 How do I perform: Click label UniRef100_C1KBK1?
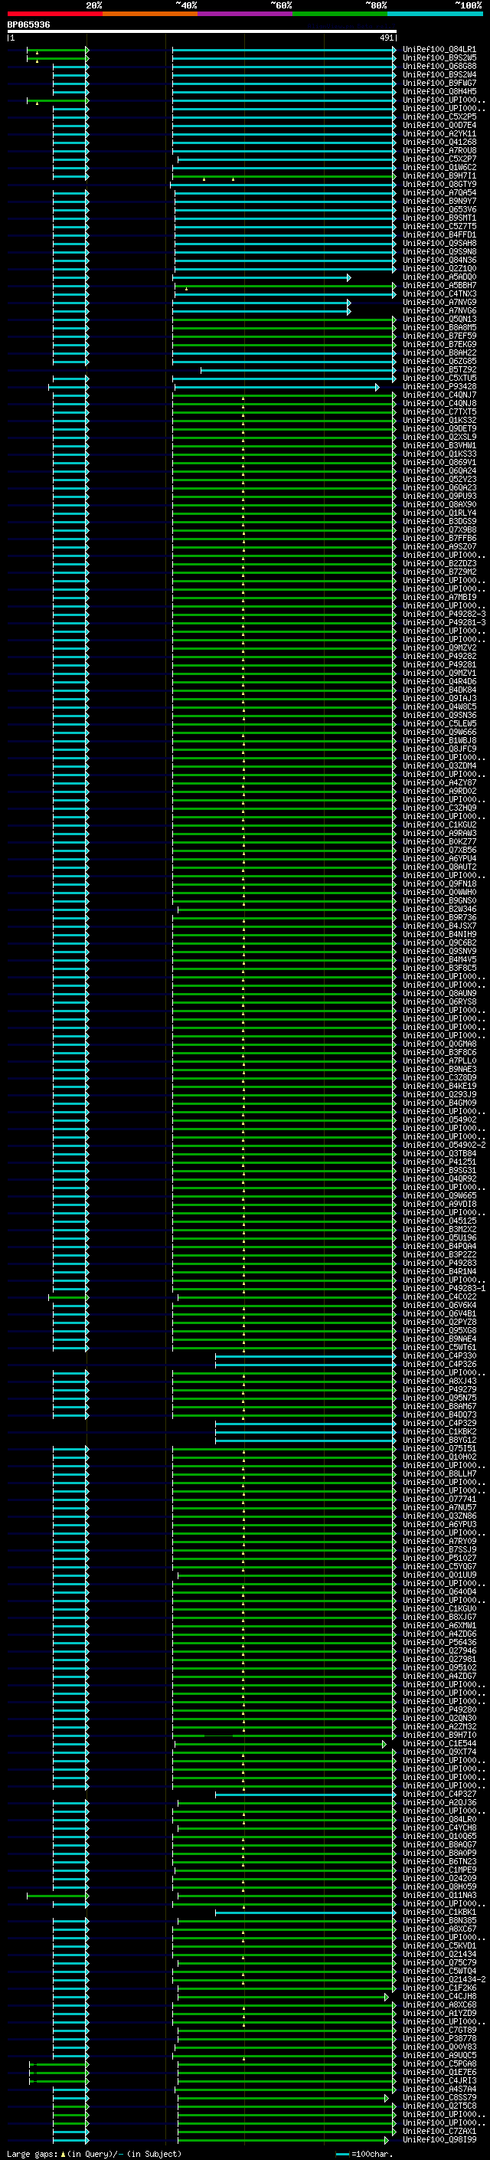click(x=439, y=1912)
